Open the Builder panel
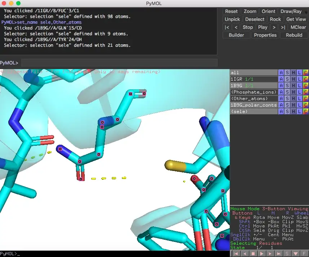The image size is (309, 257). pyautogui.click(x=236, y=35)
